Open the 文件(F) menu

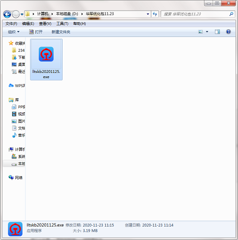[x=11, y=24]
